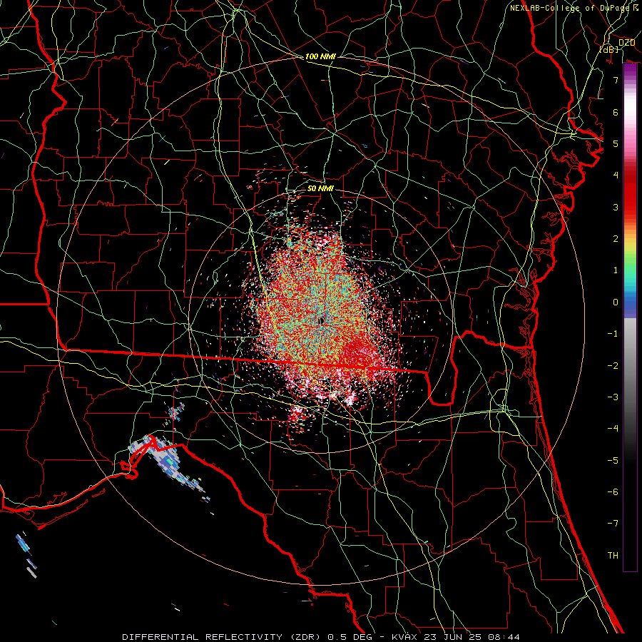Click the "7" value on the color scale
This screenshot has height=642, width=642.
coord(616,80)
